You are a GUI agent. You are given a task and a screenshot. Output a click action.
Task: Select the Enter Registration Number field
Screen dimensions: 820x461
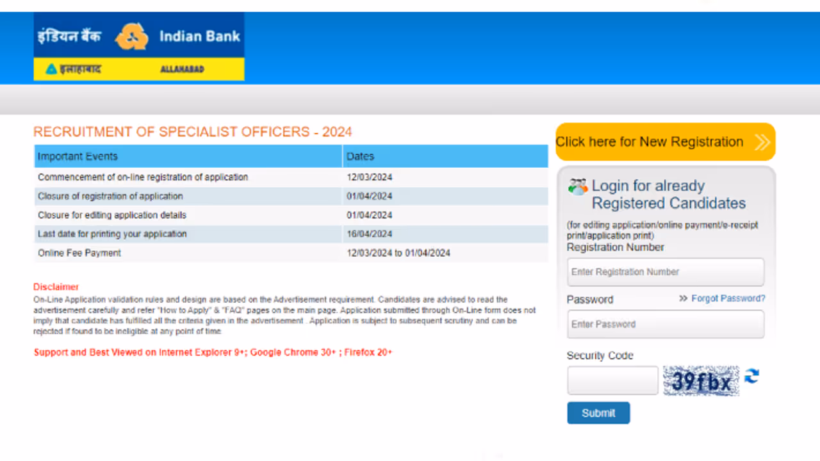(x=665, y=271)
